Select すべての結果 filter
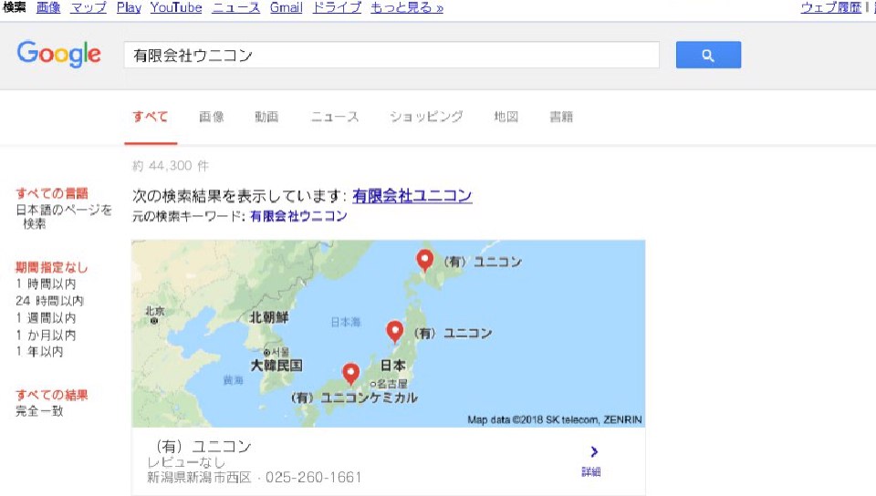876x496 pixels. [x=52, y=395]
